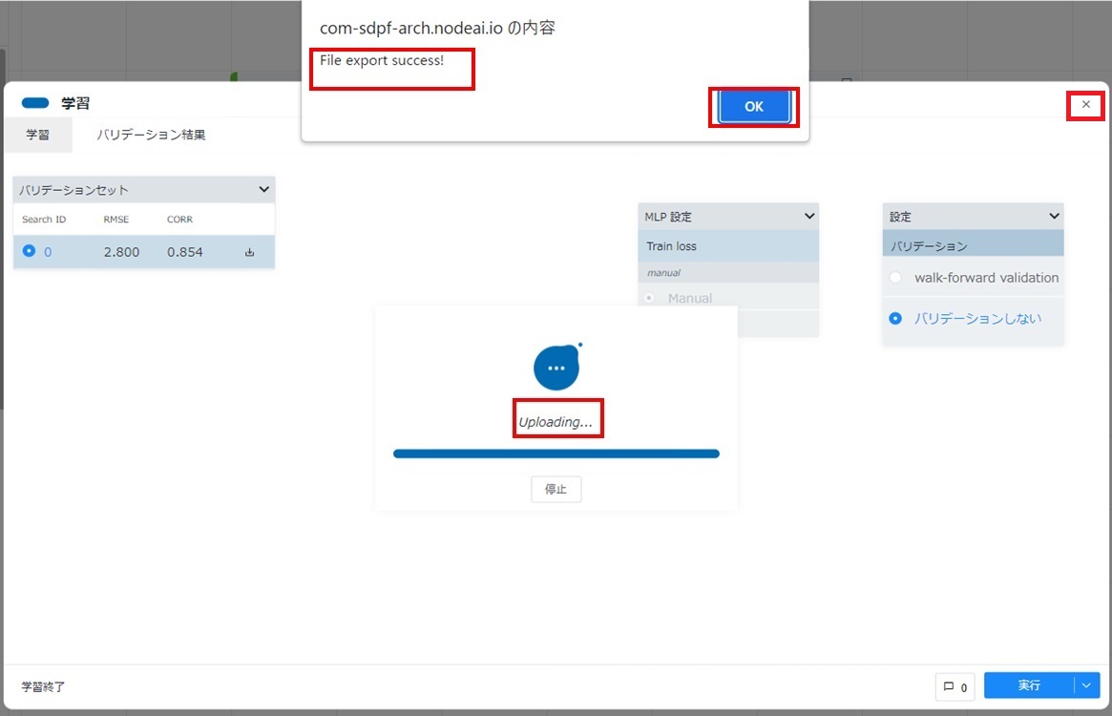Open the バリデーション結果 tab
The height and width of the screenshot is (716, 1112).
tap(151, 135)
